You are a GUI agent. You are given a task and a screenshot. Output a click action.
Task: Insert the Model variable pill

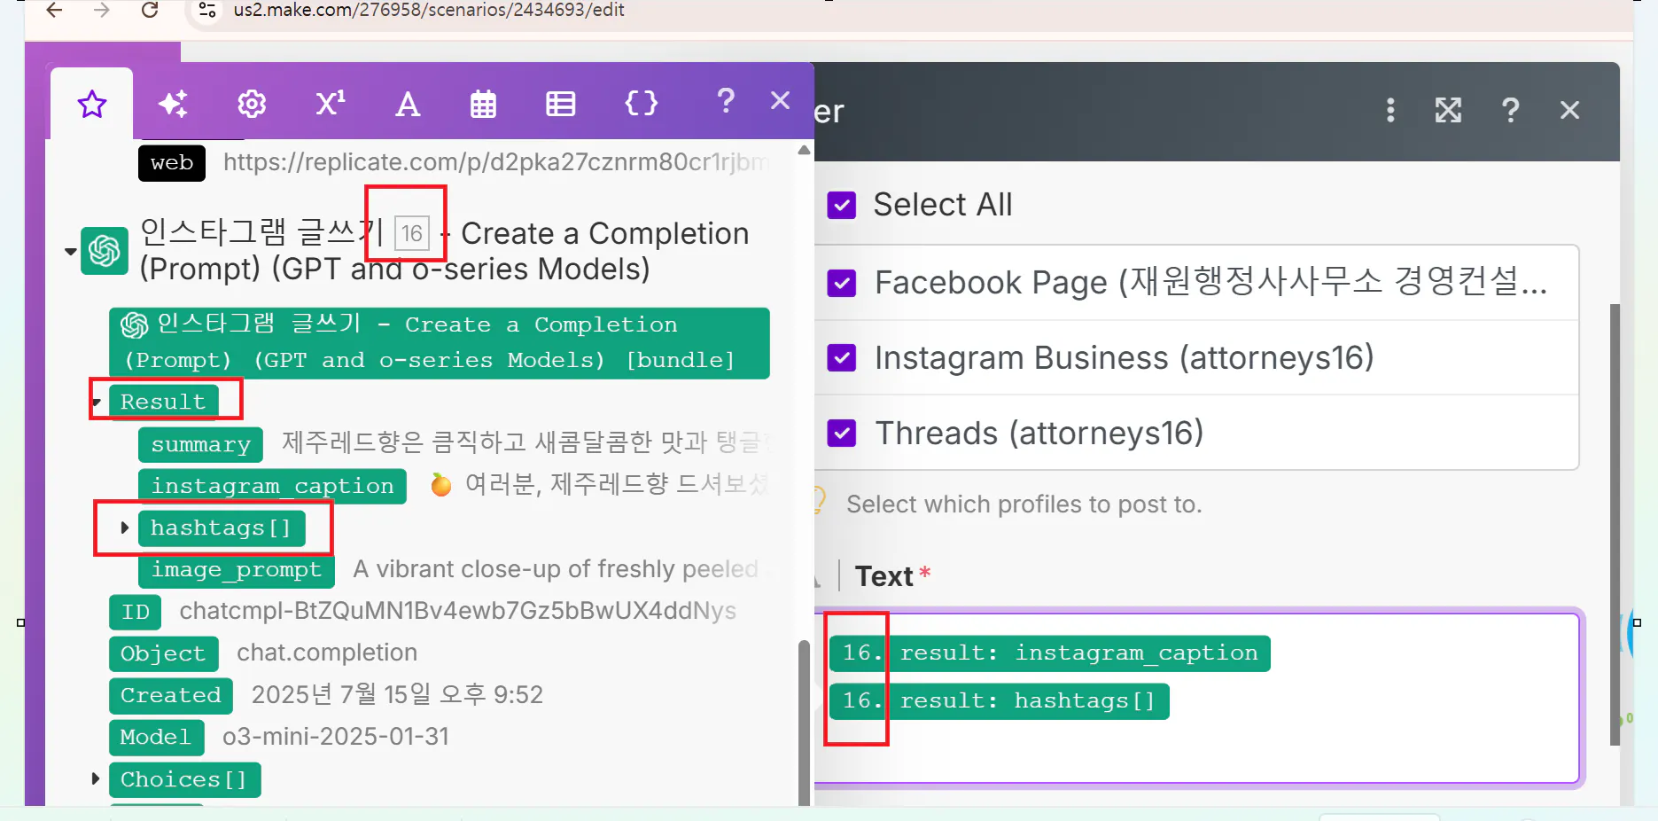[x=156, y=737]
